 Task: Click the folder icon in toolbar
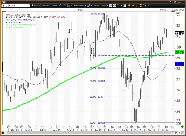tap(68, 5)
